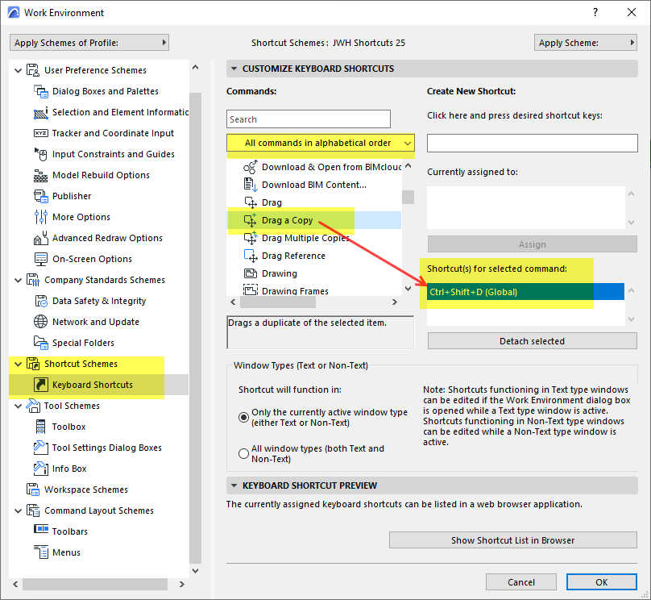Click the Help question mark button

tap(595, 12)
